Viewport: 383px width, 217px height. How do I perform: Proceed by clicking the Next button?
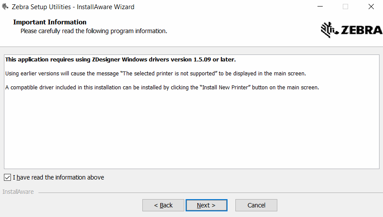click(x=206, y=205)
